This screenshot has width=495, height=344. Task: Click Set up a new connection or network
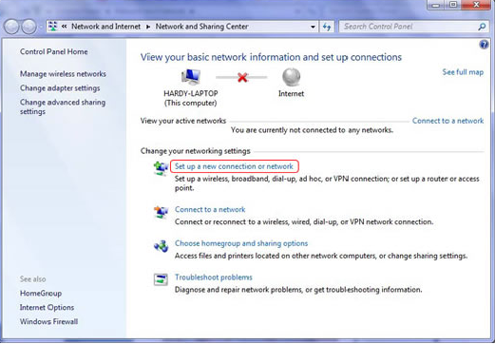(234, 166)
